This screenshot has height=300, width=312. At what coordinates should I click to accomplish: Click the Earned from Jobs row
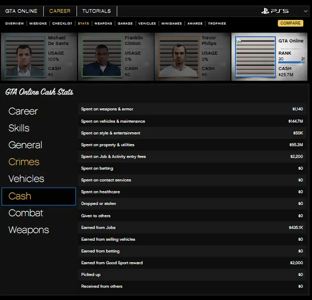(x=192, y=228)
